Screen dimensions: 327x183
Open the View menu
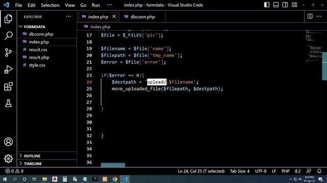(69, 5)
